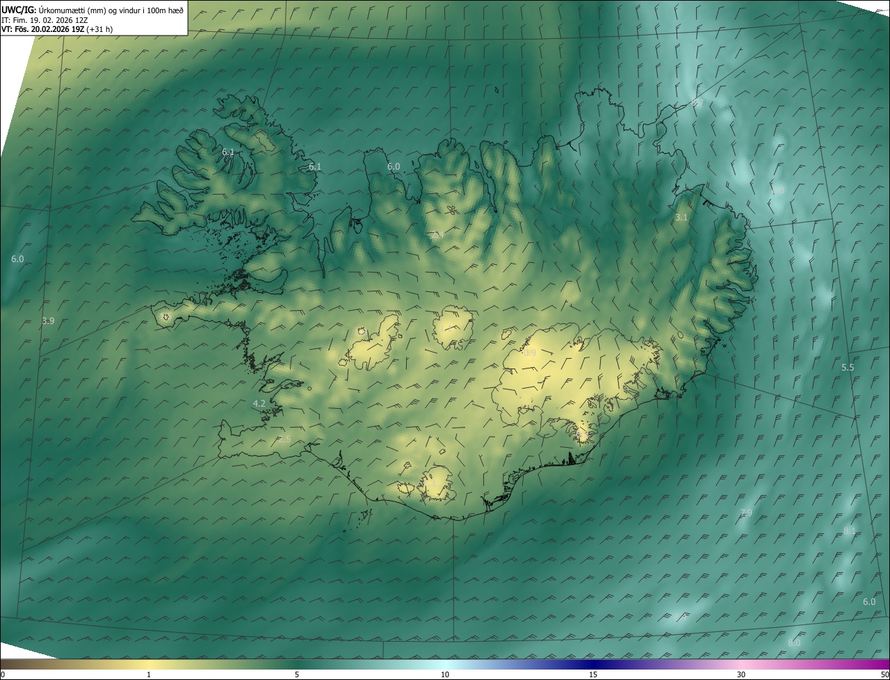Select the 'IT: Fim. 19. 02. 2026 12Z' line

click(44, 19)
